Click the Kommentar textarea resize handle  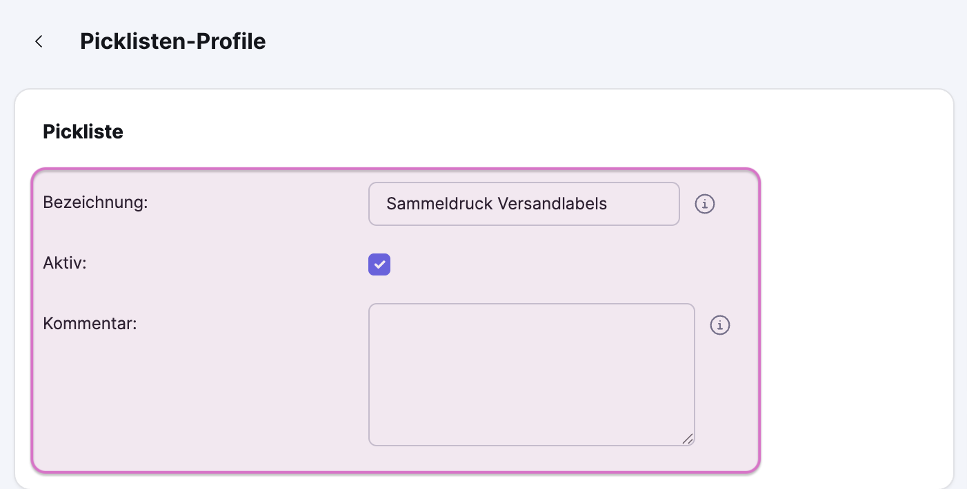click(x=688, y=439)
